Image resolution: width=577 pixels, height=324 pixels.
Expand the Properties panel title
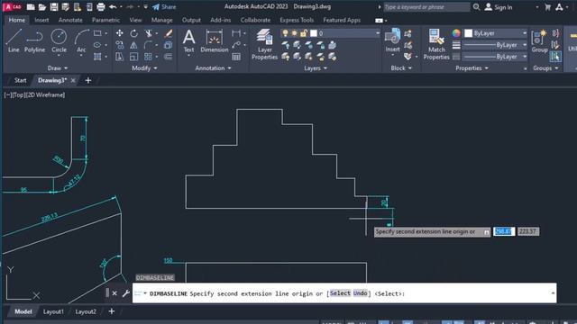click(472, 68)
